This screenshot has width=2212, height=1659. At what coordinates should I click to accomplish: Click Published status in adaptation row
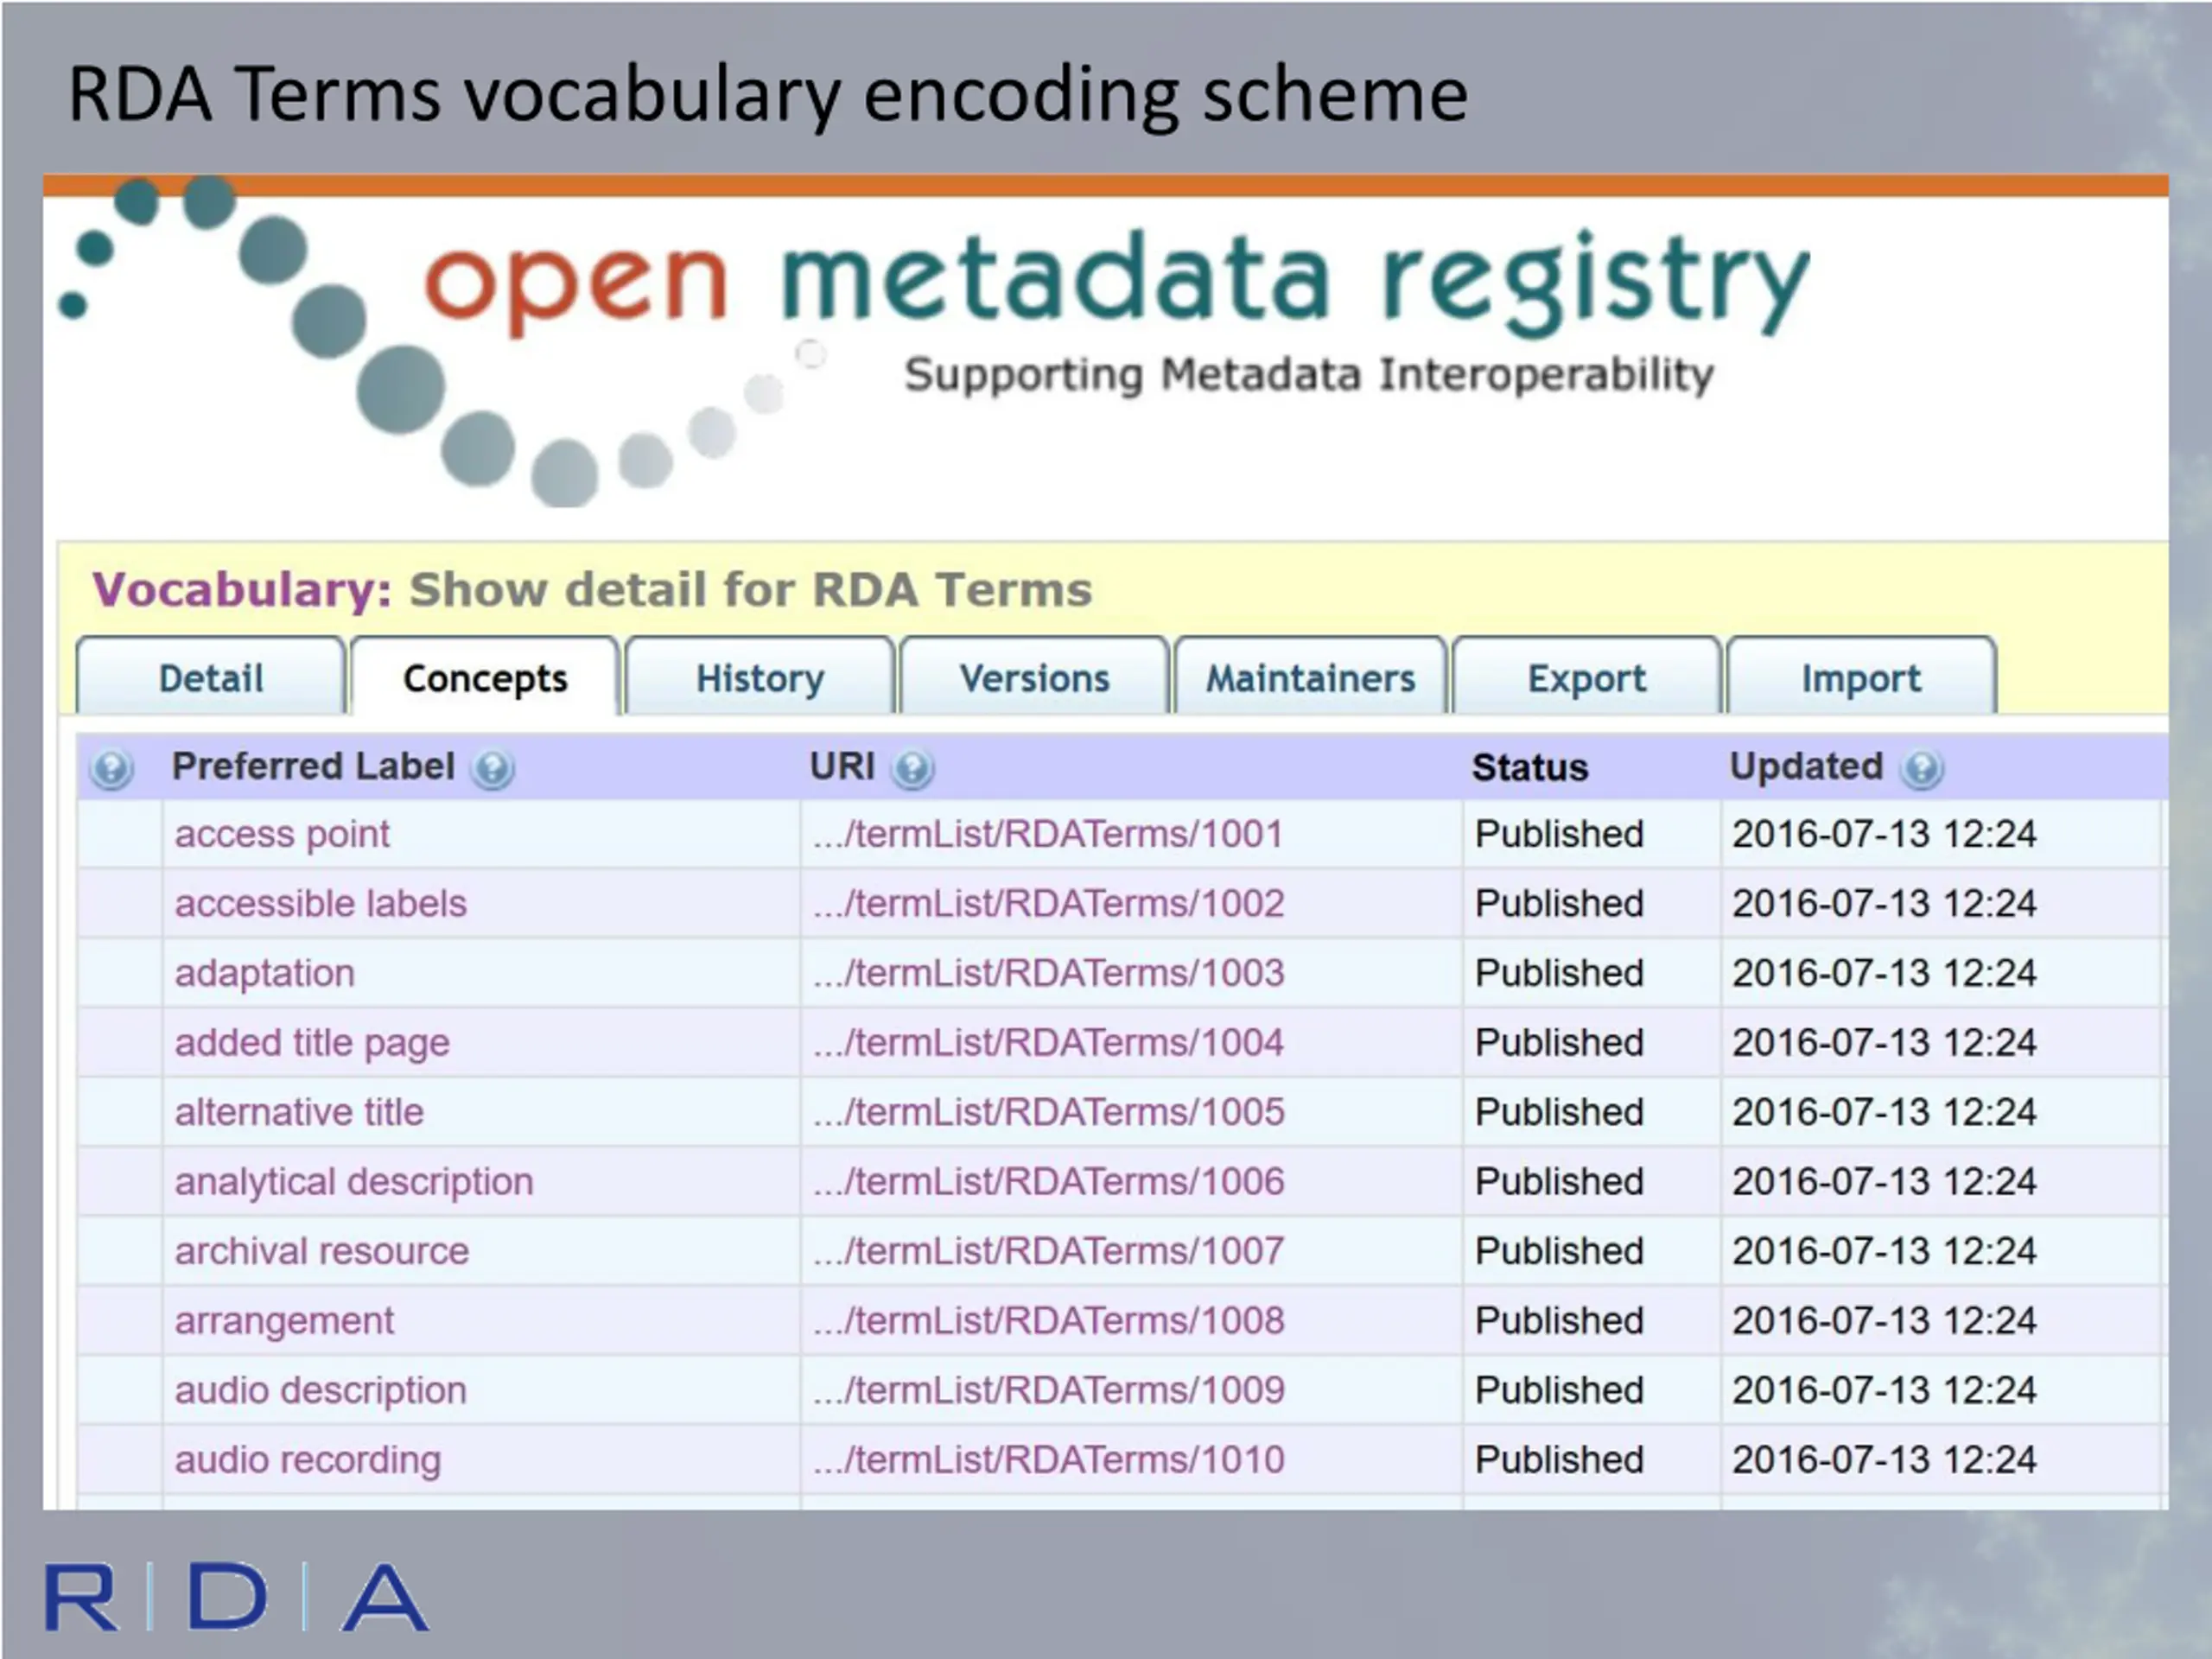[1559, 973]
